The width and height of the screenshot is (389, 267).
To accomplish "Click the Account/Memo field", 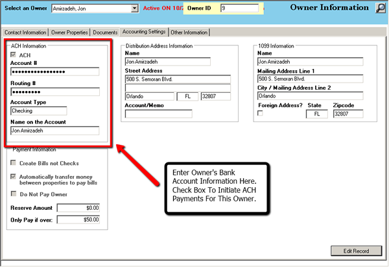I will pyautogui.click(x=159, y=114).
